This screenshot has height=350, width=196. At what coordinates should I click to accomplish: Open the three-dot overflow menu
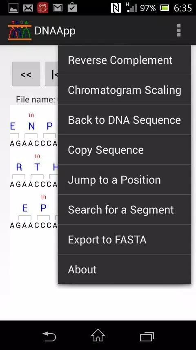tap(179, 30)
